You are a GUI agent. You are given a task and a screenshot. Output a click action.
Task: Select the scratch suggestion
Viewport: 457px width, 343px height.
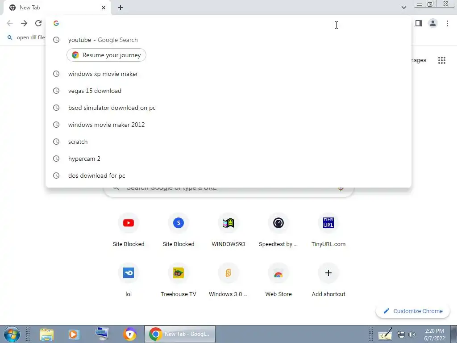tap(228, 142)
